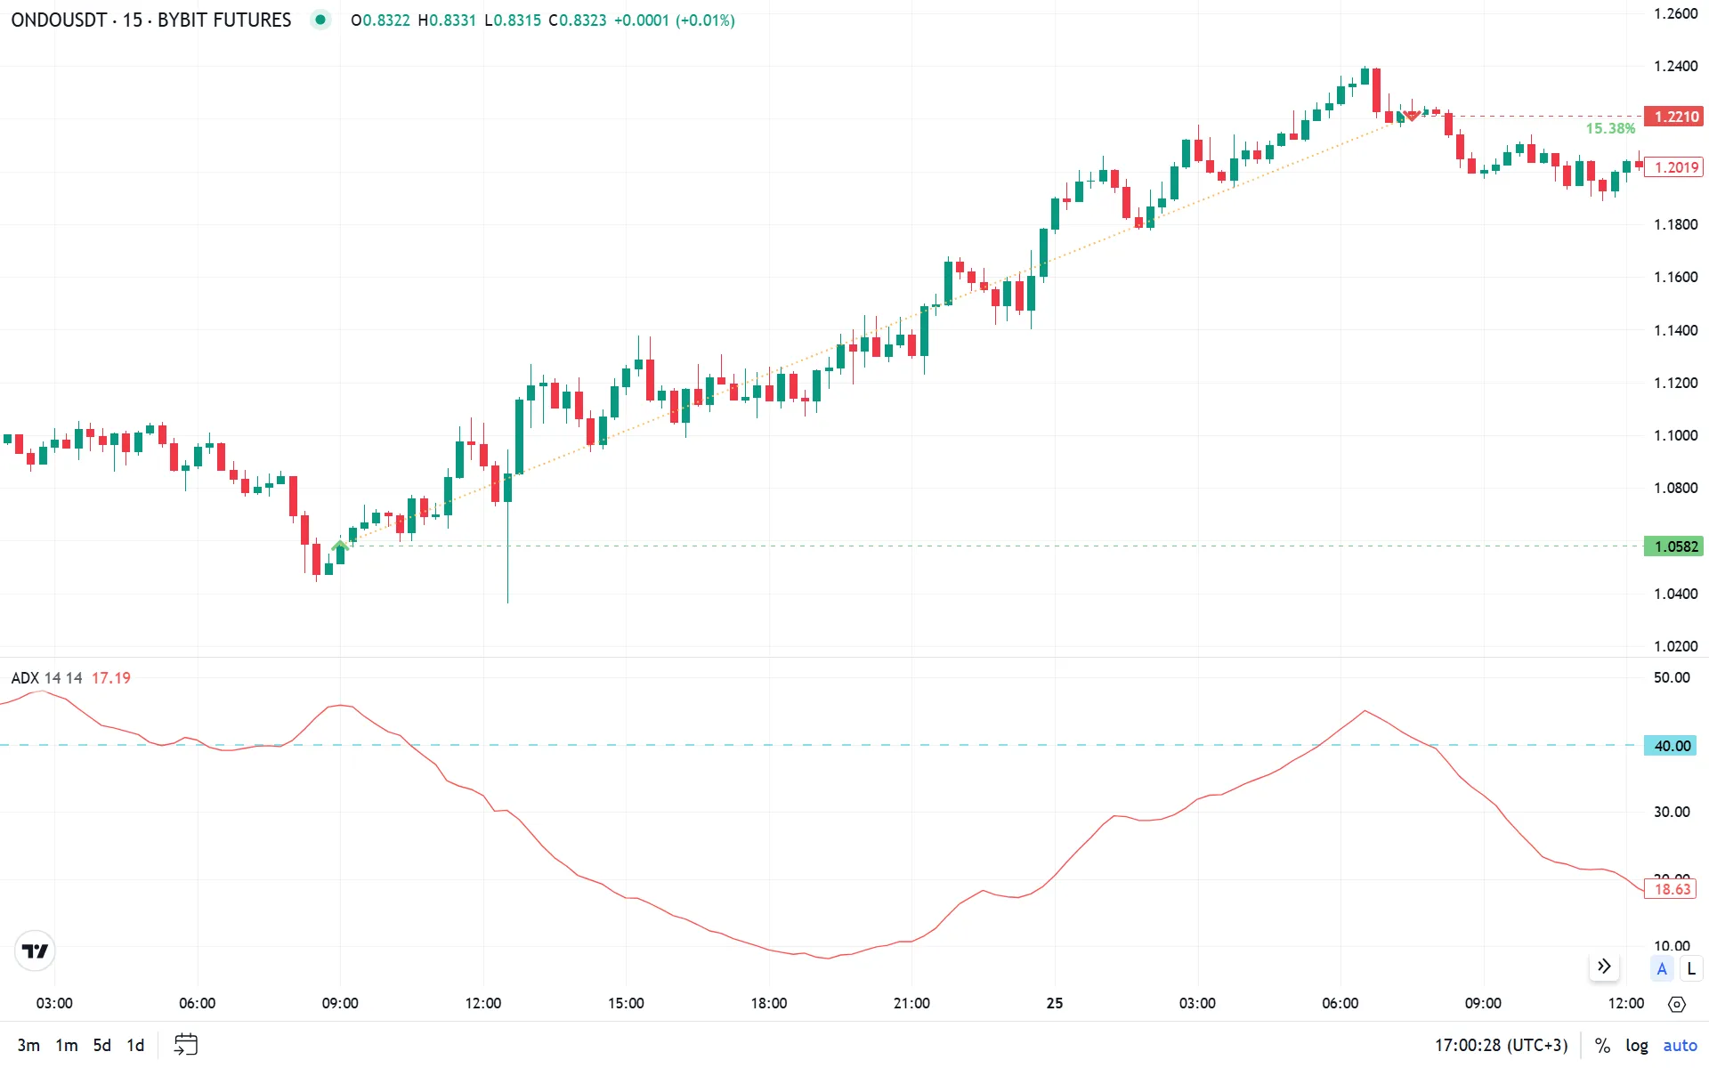The height and width of the screenshot is (1068, 1709).
Task: Toggle the L log button in ADX pane
Action: click(1691, 969)
